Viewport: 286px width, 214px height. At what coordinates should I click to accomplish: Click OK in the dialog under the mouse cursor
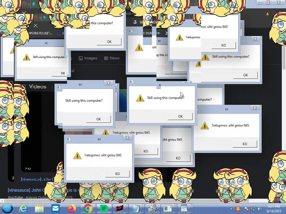click(x=180, y=116)
